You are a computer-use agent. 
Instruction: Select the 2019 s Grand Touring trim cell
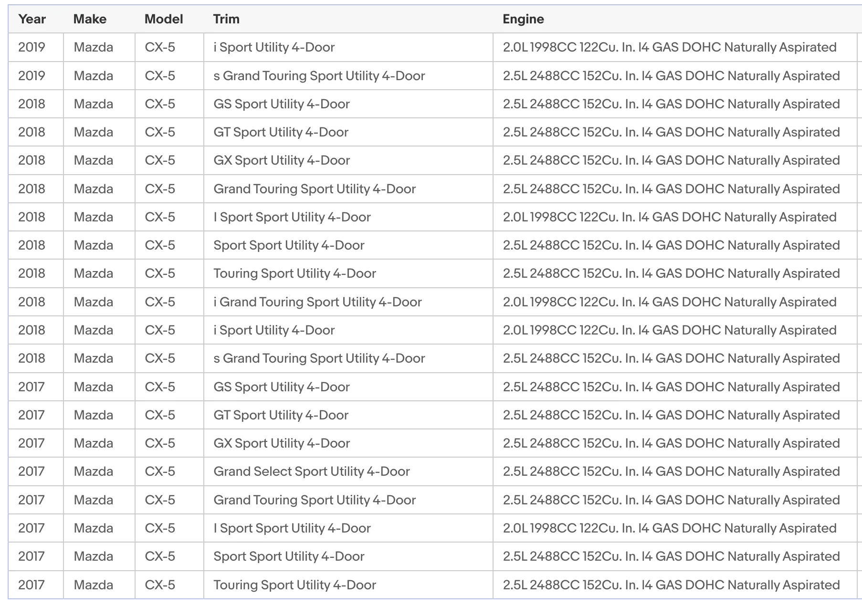point(348,75)
